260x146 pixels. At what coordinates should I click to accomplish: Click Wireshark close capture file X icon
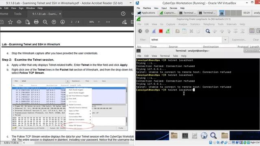pyautogui.click(x=191, y=31)
